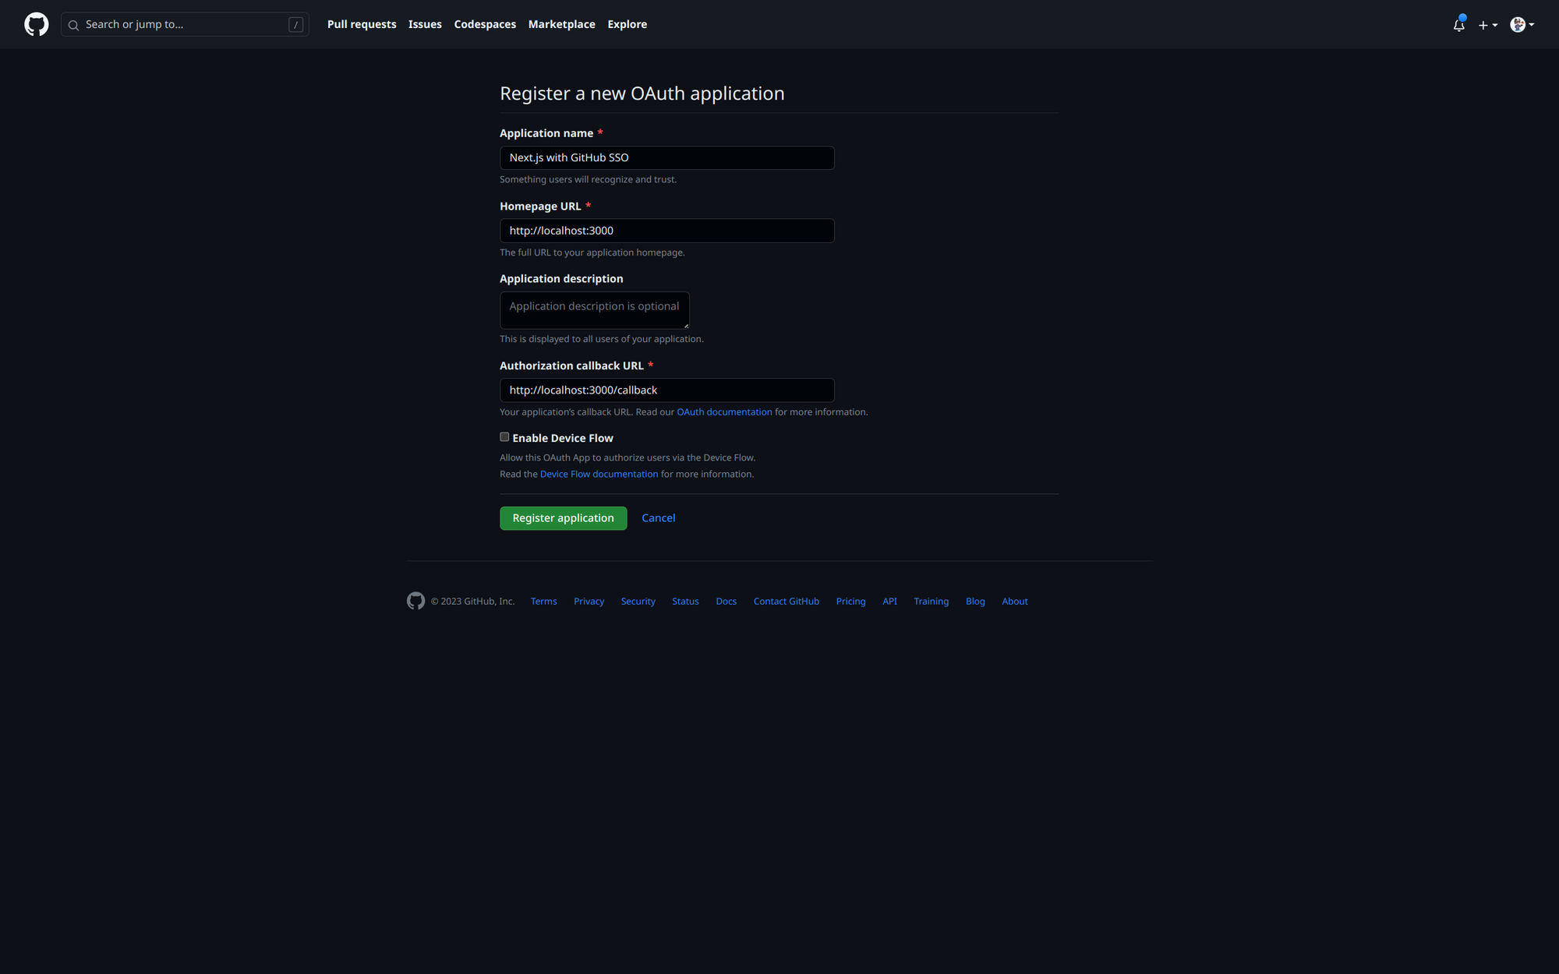This screenshot has height=974, width=1559.
Task: Open the OAuth documentation link
Action: pyautogui.click(x=724, y=412)
